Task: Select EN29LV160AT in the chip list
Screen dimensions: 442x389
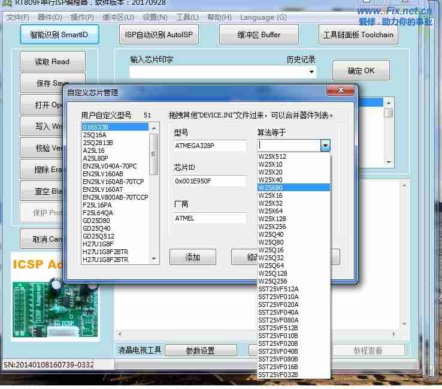Action: (115, 189)
